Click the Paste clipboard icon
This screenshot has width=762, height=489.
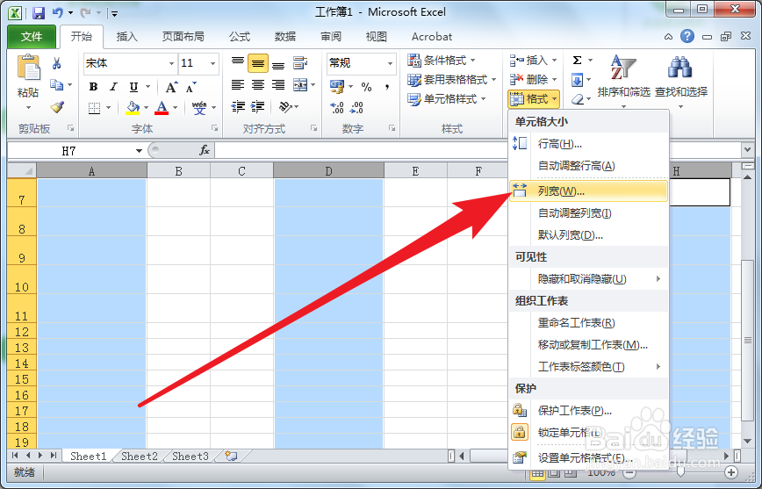coord(29,67)
